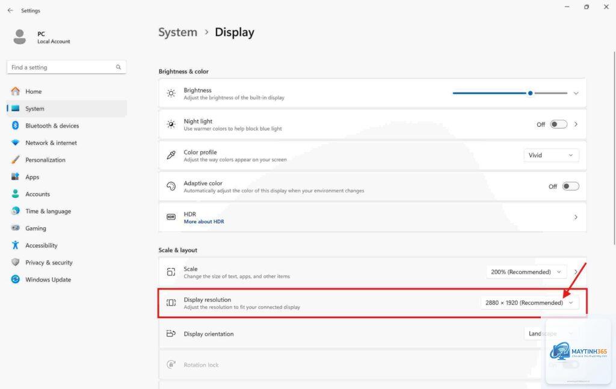The width and height of the screenshot is (616, 389).
Task: Open Apps settings page
Action: coord(67,177)
